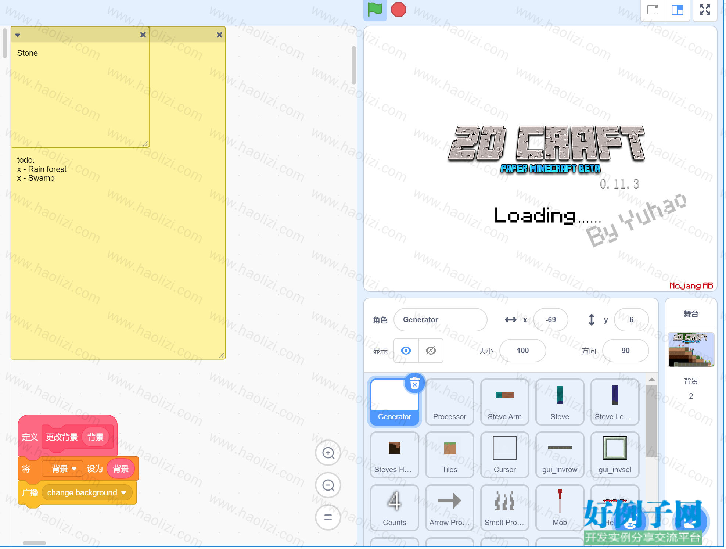The image size is (726, 549).
Task: Collapse the Stone comment note
Action: 18,35
